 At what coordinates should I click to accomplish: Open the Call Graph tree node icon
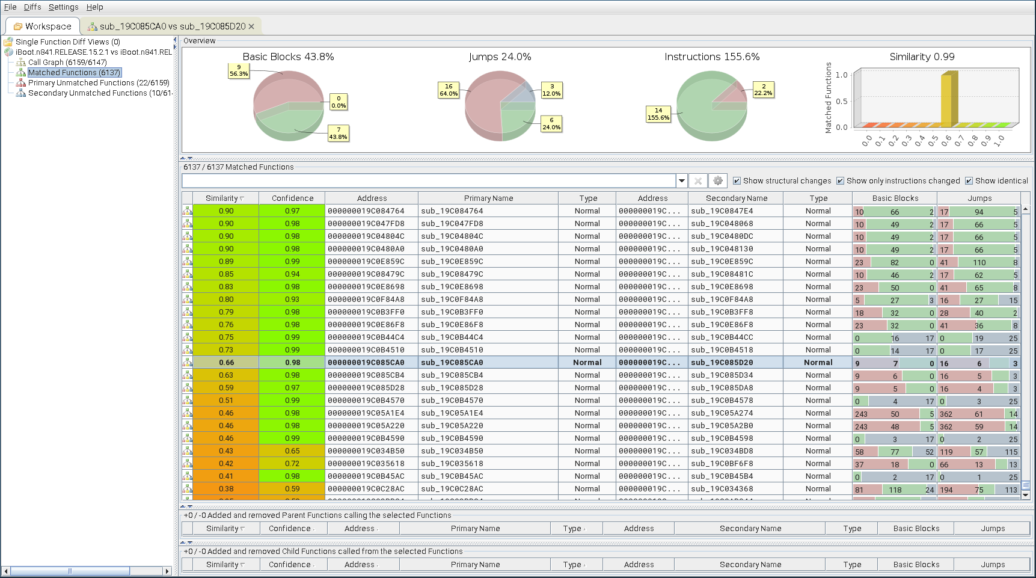coord(21,63)
